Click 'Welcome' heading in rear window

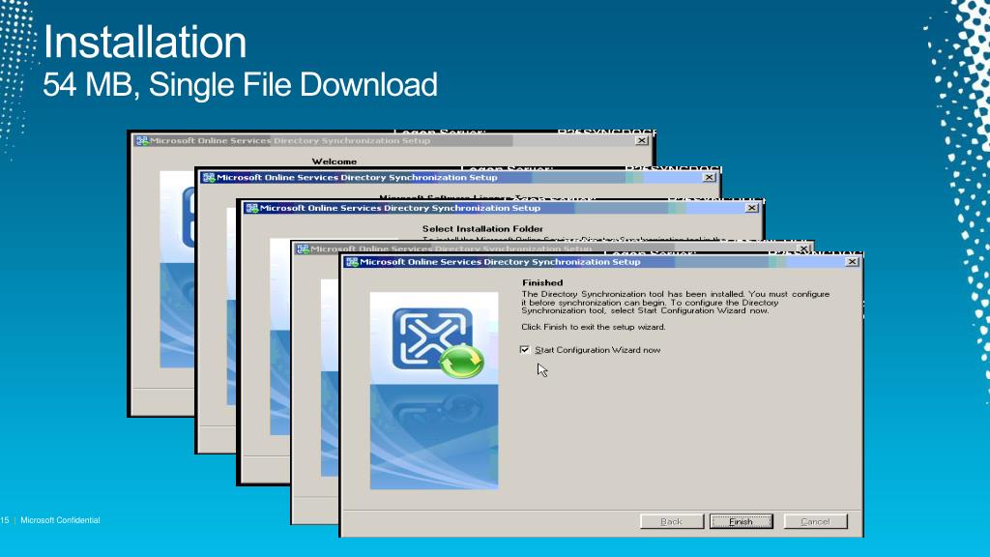pos(334,161)
